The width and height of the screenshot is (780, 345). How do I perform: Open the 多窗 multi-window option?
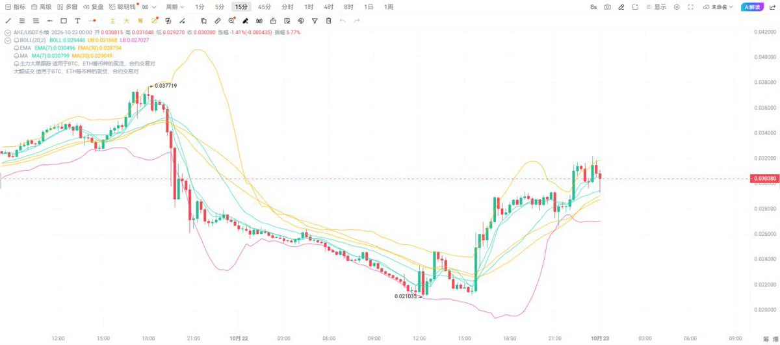coord(68,6)
